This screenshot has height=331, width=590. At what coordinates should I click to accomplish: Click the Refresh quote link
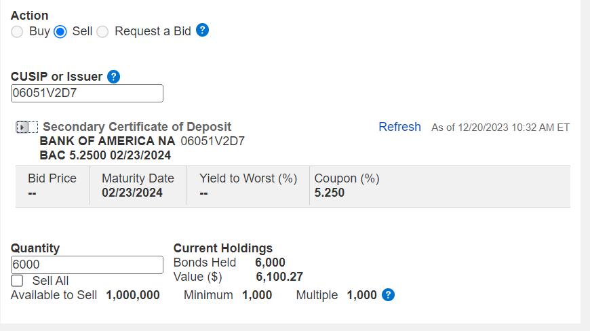point(399,127)
